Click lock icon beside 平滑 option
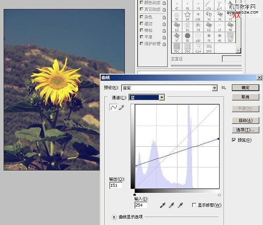This screenshot has height=225, width=263. click(163, 37)
